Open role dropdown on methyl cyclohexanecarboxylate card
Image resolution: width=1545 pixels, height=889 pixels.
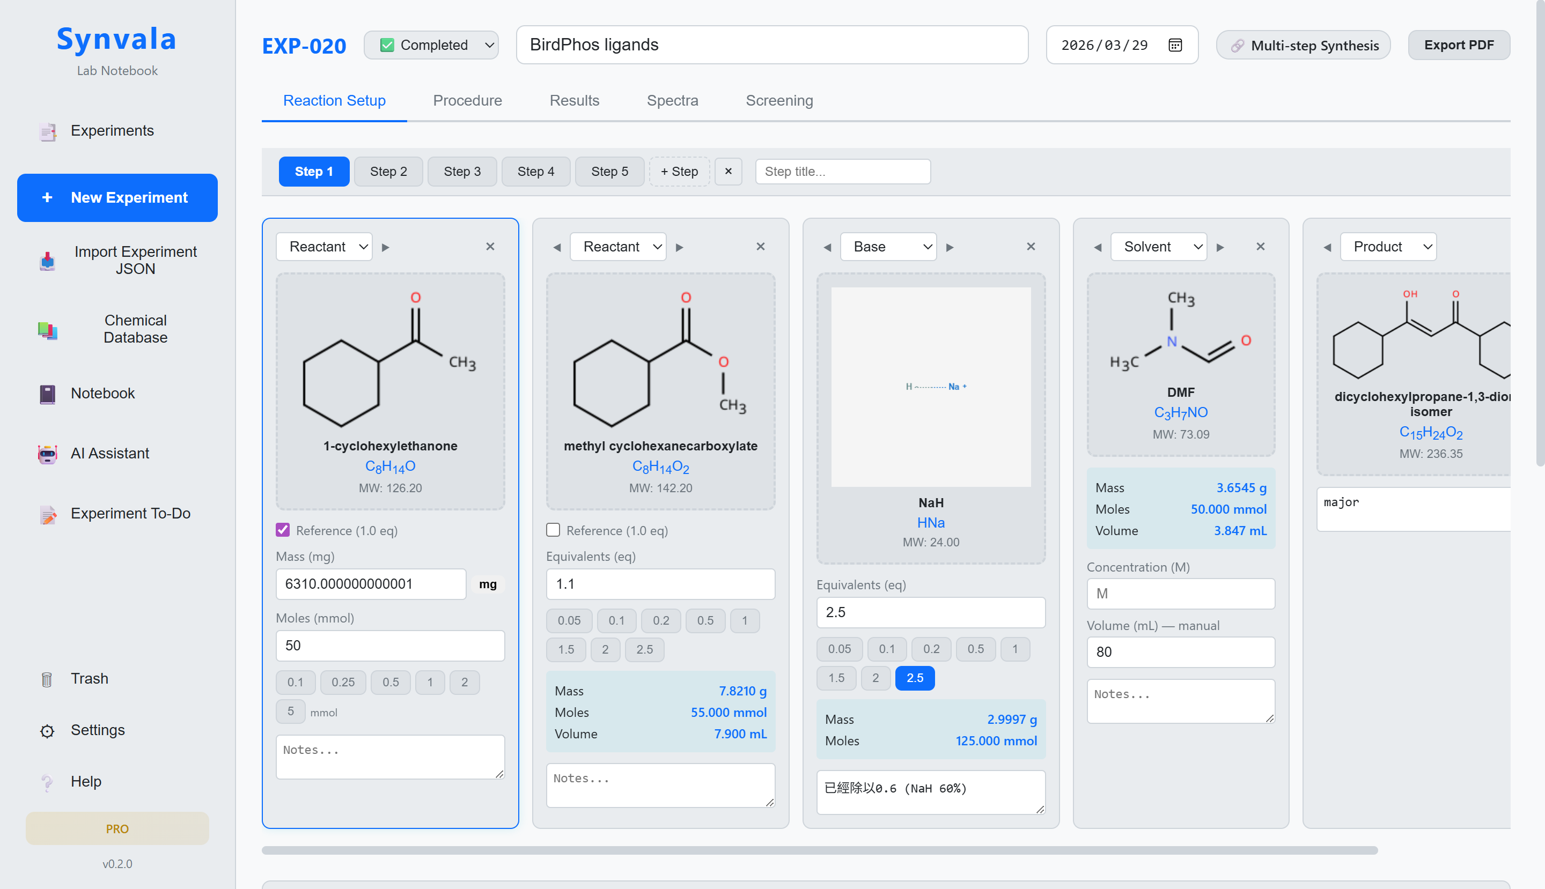point(617,247)
